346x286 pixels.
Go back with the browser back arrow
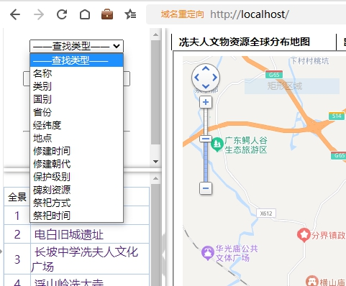[x=15, y=14]
